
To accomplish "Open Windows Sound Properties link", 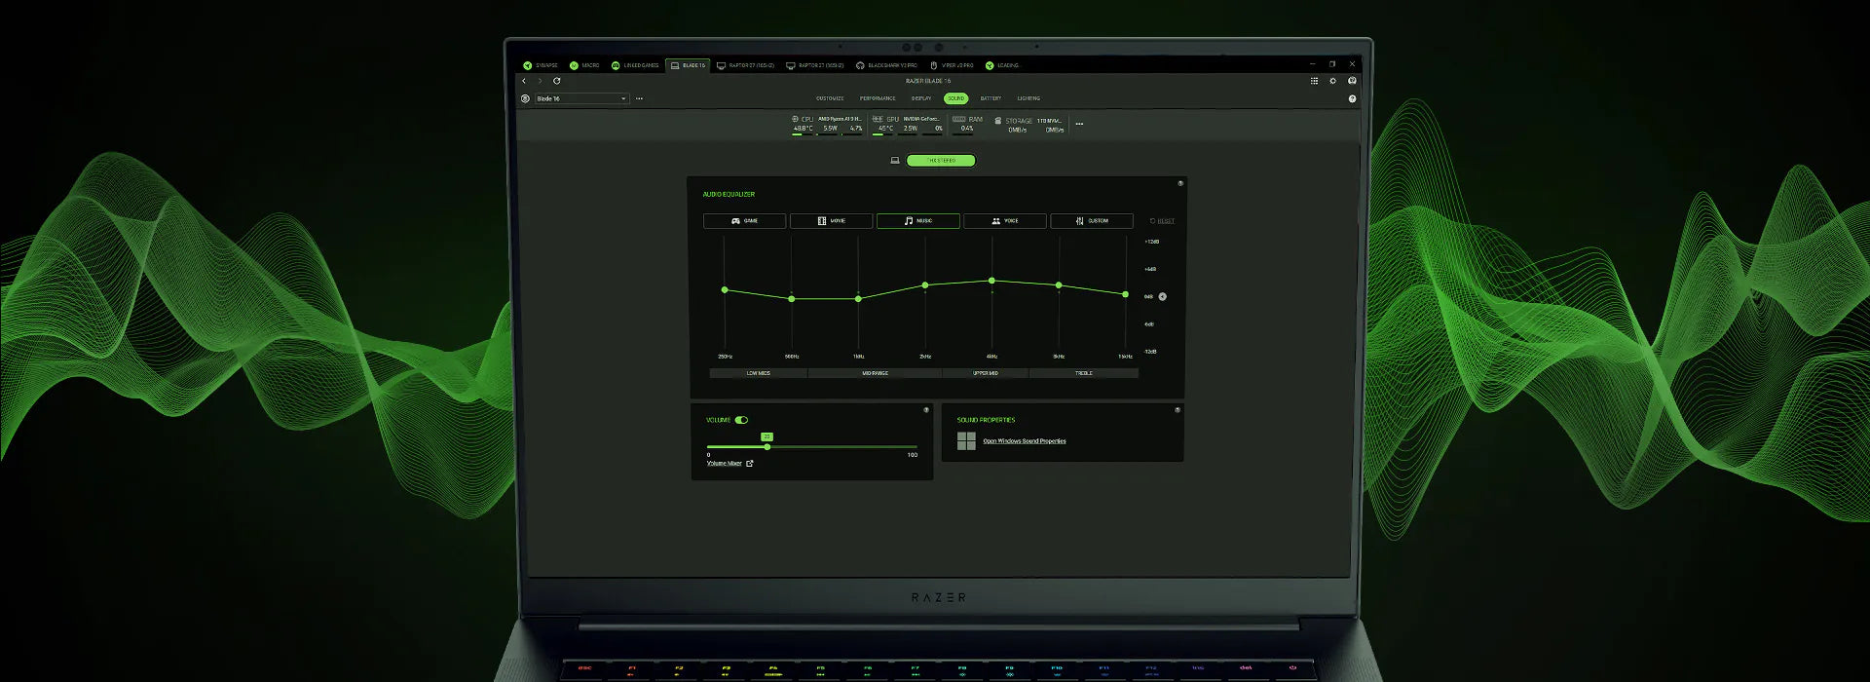I will tap(1024, 441).
